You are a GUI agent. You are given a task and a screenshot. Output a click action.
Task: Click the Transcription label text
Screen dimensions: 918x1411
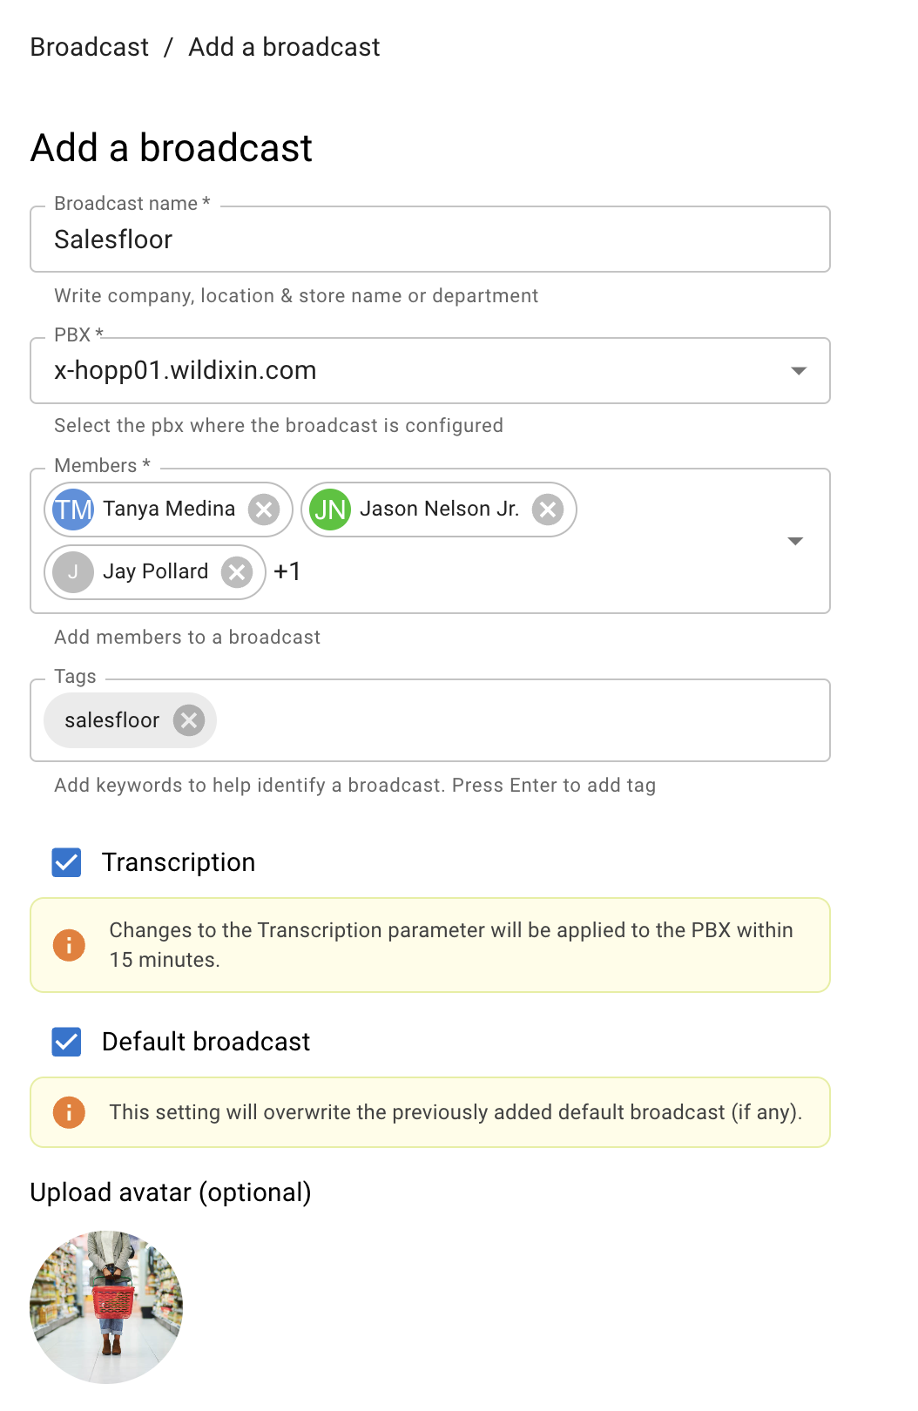tap(179, 862)
